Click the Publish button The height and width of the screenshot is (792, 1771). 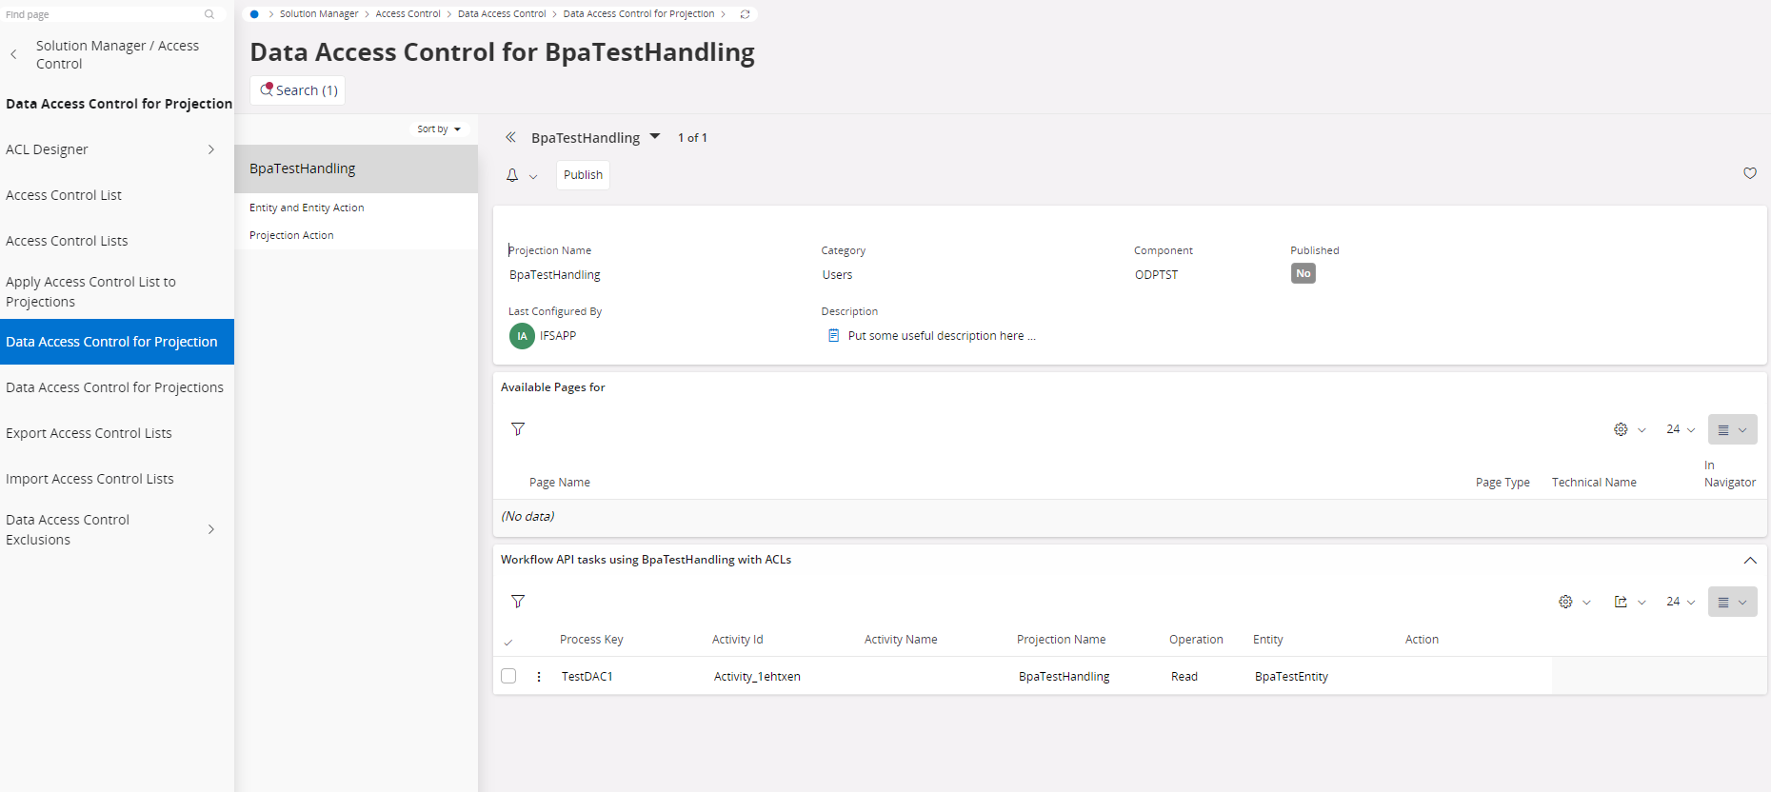click(583, 175)
